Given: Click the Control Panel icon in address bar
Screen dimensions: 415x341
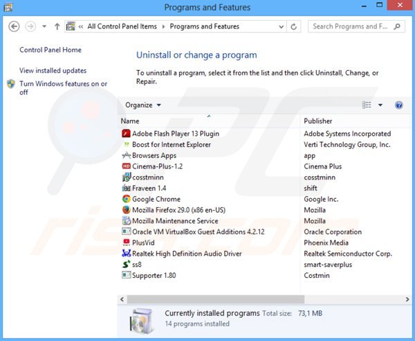Looking at the screenshot, I should [x=71, y=26].
